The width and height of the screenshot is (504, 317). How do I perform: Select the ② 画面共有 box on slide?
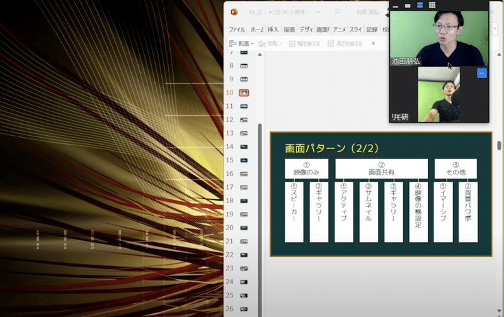click(382, 169)
